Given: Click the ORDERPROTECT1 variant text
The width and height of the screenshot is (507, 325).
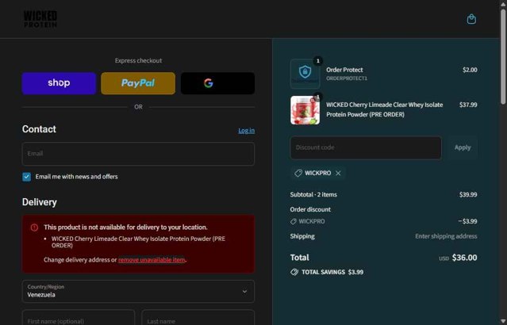Looking at the screenshot, I should pyautogui.click(x=347, y=78).
